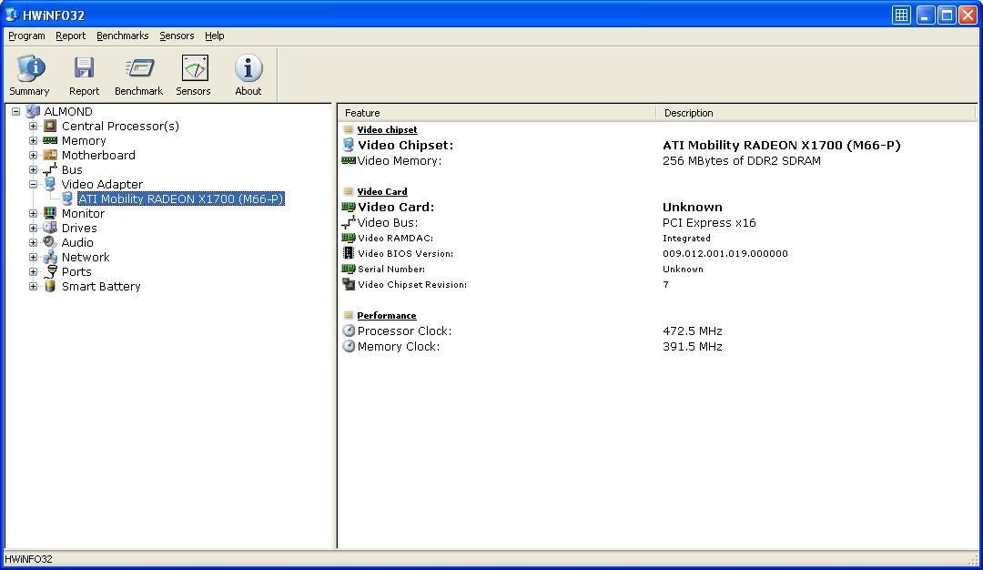Click the HWiNFO32 status bar text
The width and height of the screenshot is (983, 570).
tap(28, 559)
